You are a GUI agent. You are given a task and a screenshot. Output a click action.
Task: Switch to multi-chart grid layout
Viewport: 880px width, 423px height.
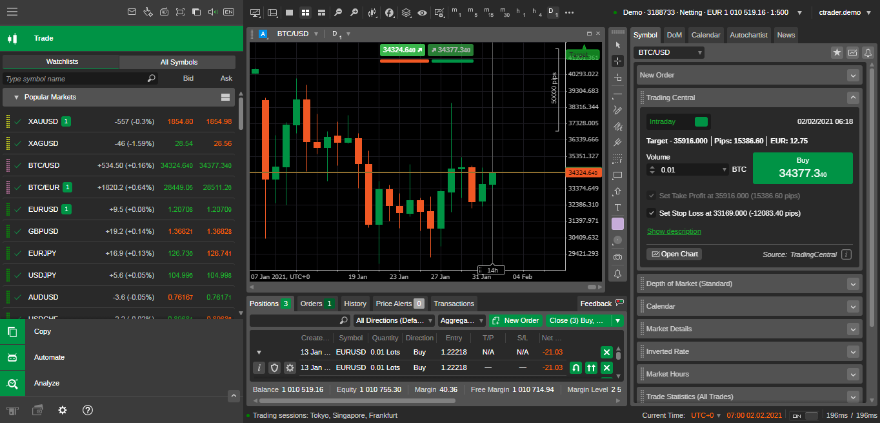click(305, 12)
